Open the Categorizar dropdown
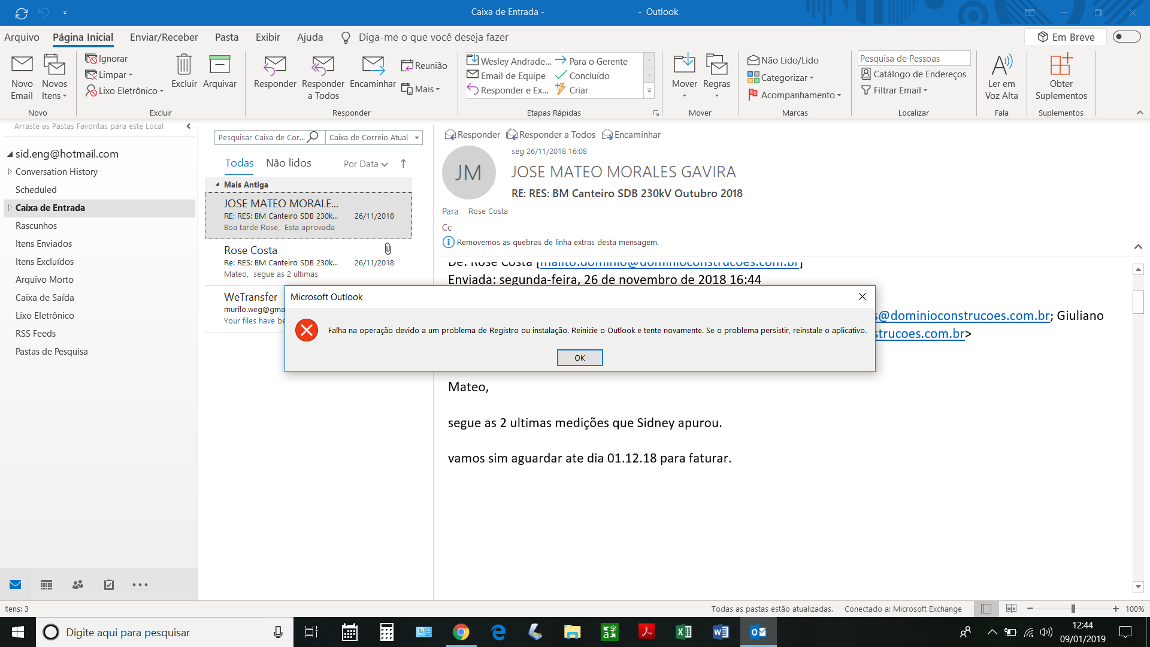Screen dimensions: 1150x647 point(780,78)
